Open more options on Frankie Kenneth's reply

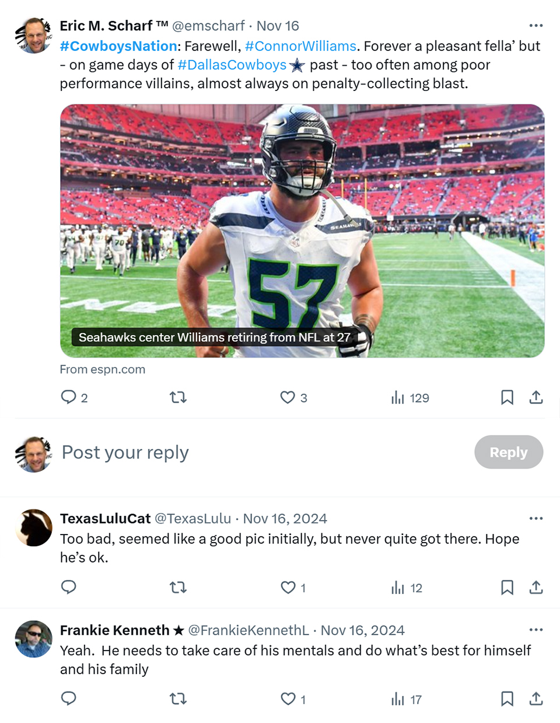(x=536, y=630)
